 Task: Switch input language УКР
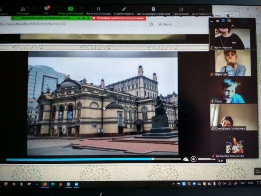tap(242, 183)
